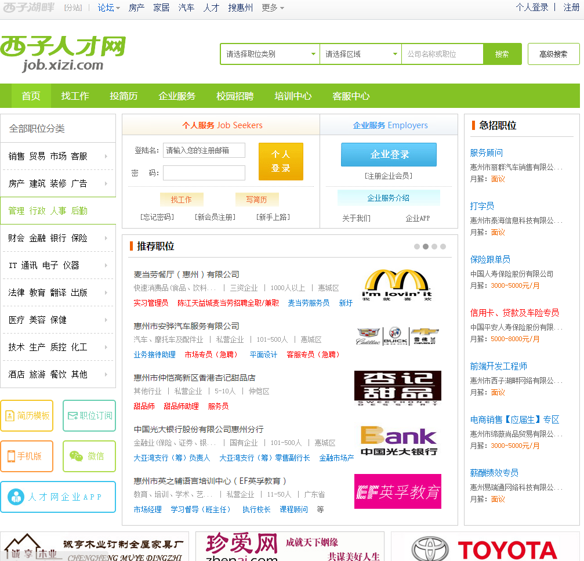The image size is (584, 561).
Task: Open the 甜品师助理 job link
Action: coord(181,406)
